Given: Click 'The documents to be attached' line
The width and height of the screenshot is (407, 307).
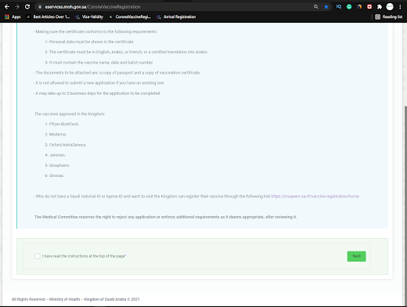Looking at the screenshot, I should (117, 73).
